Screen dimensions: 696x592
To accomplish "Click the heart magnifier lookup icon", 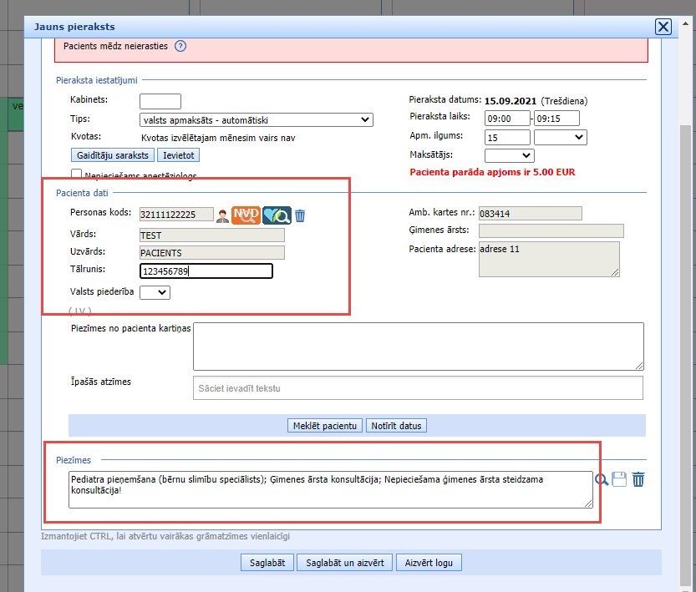I will pyautogui.click(x=277, y=215).
